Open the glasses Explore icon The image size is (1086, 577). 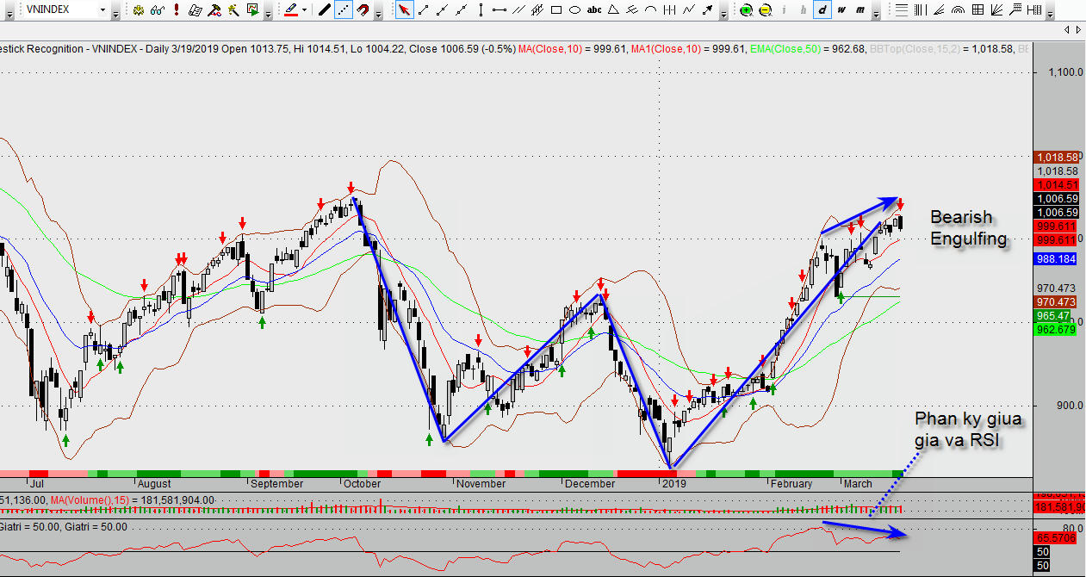157,10
